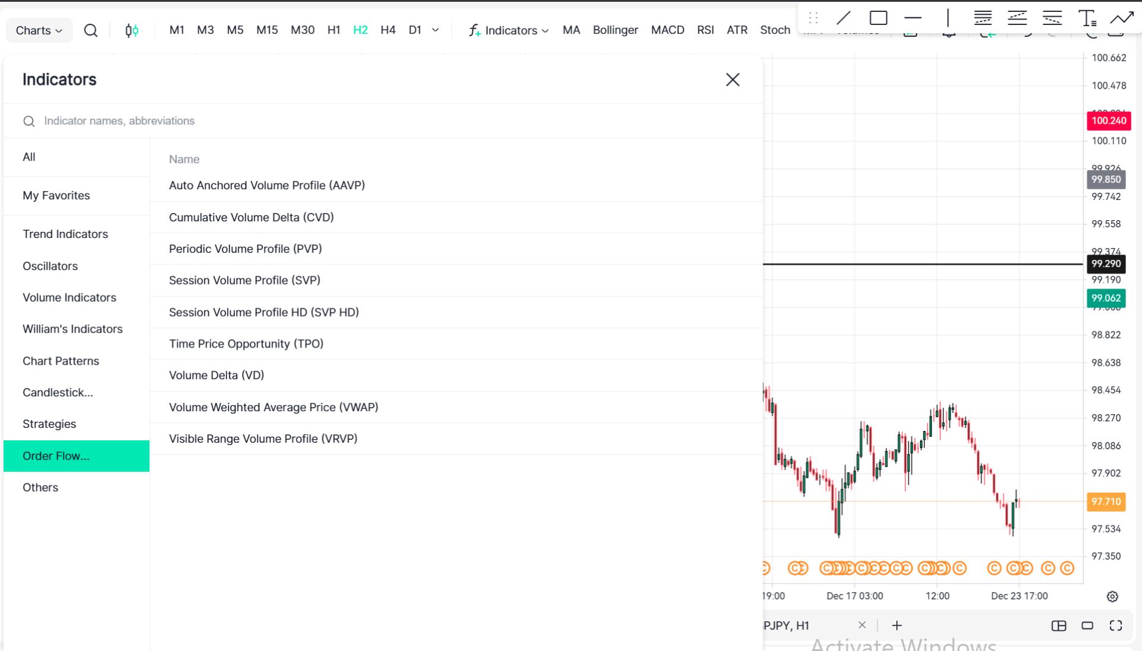Open the Oscillators category
This screenshot has width=1142, height=651.
pos(51,266)
